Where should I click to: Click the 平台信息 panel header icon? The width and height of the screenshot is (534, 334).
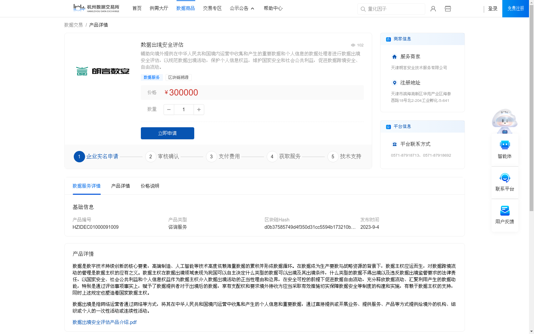[388, 127]
